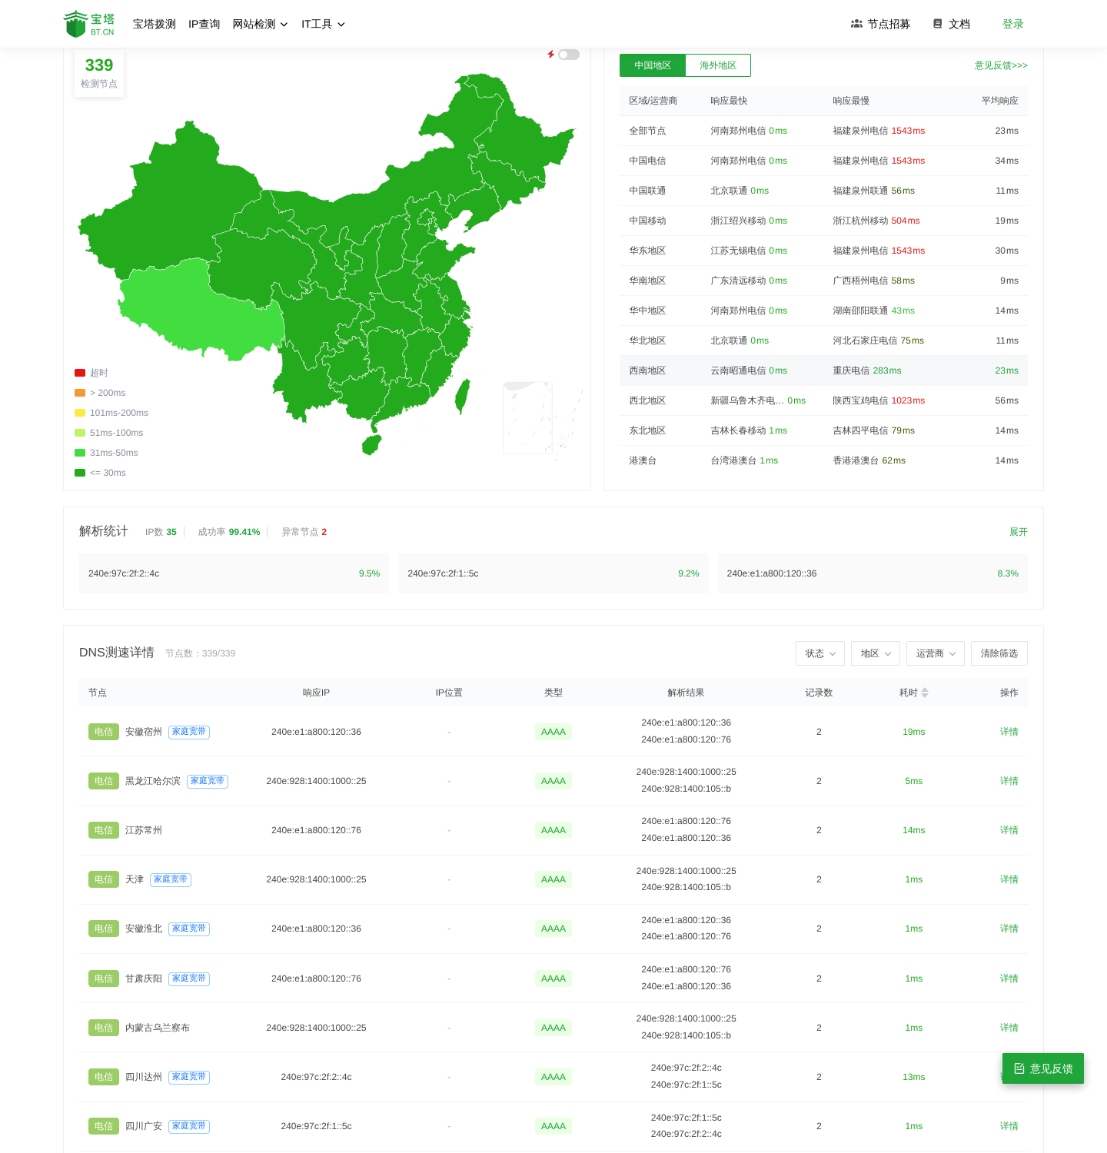Screen dimensions: 1107x1153
Task: Click the red 超时 legend swatch
Action: (x=80, y=373)
